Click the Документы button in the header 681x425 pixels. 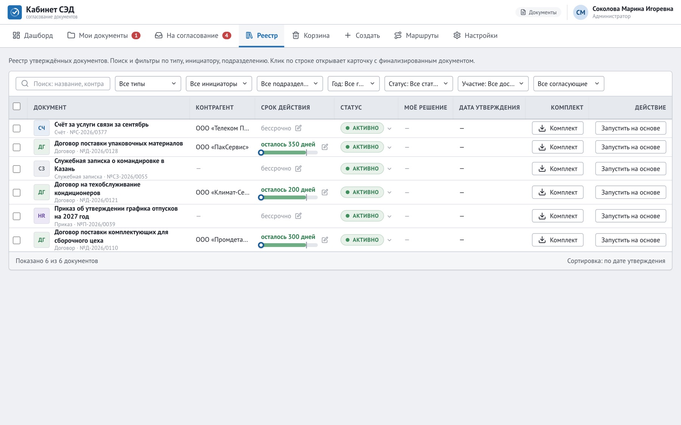click(x=538, y=12)
